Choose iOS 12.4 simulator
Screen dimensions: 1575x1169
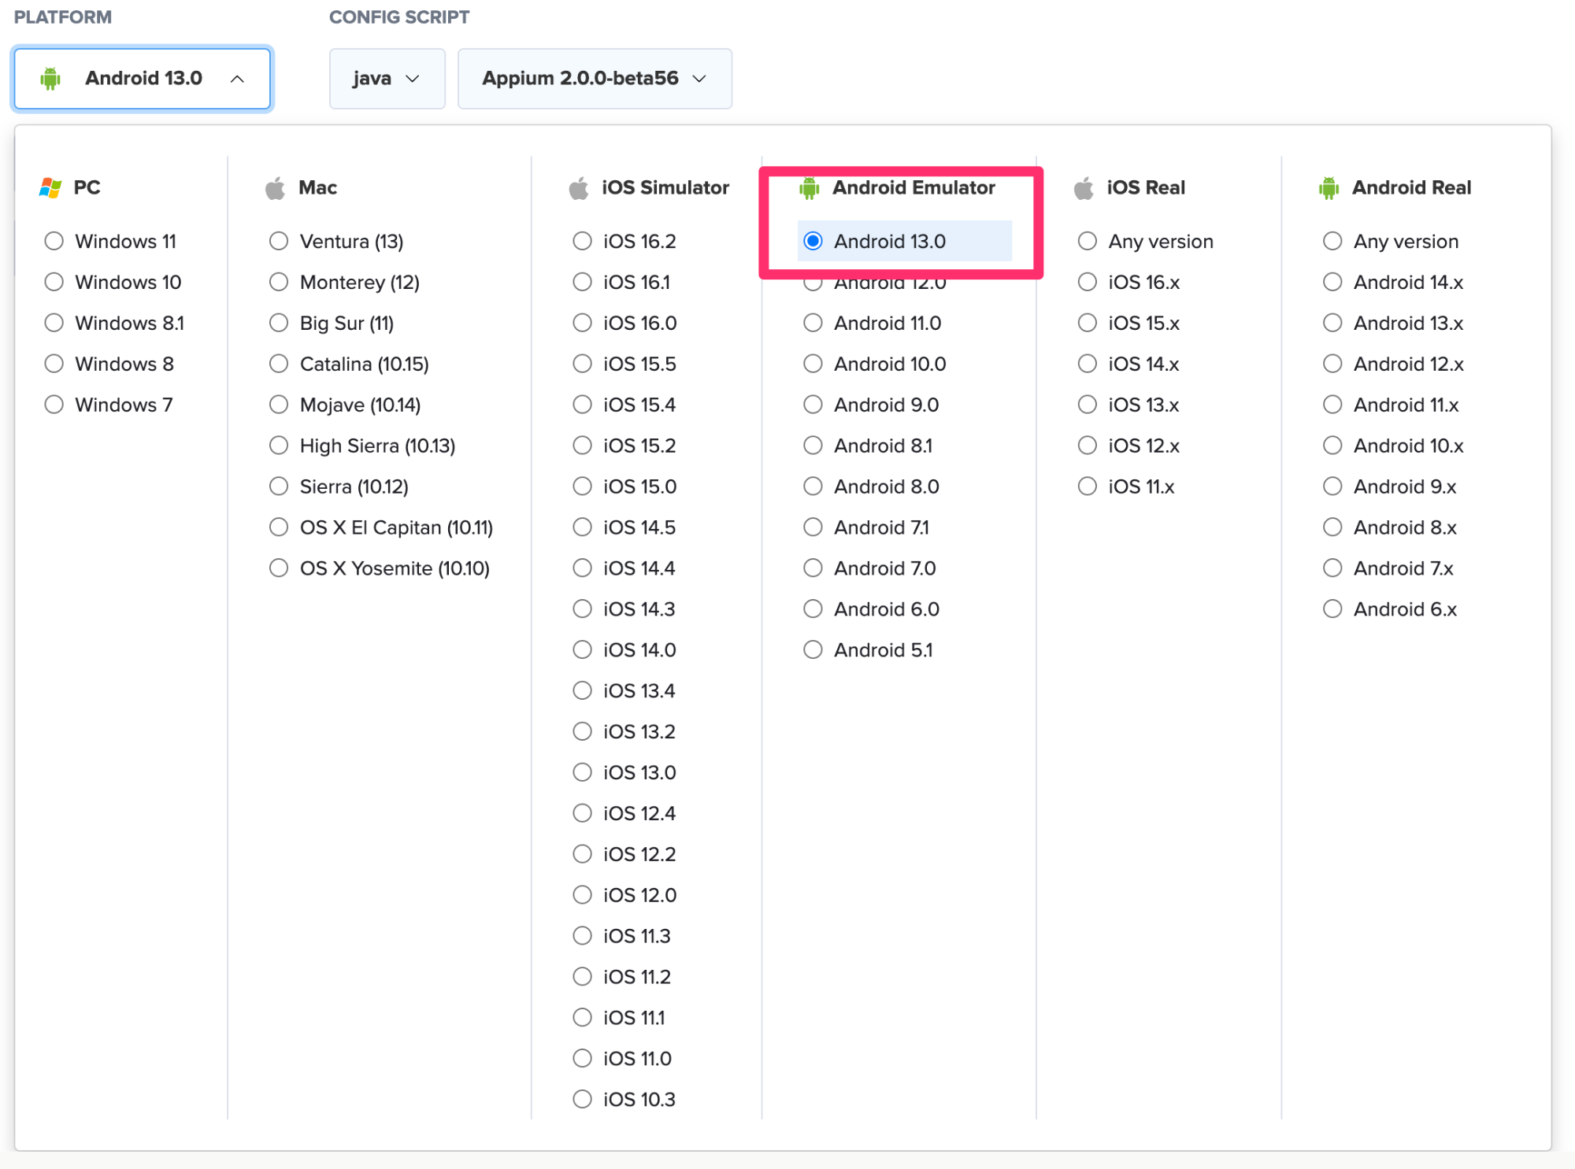(x=624, y=813)
